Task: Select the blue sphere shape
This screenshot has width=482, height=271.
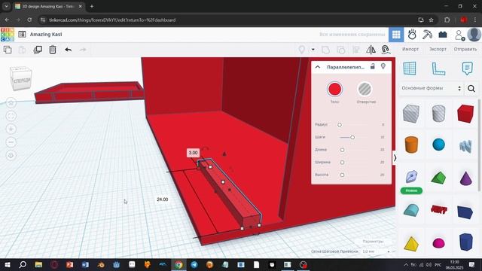Action: point(438,145)
